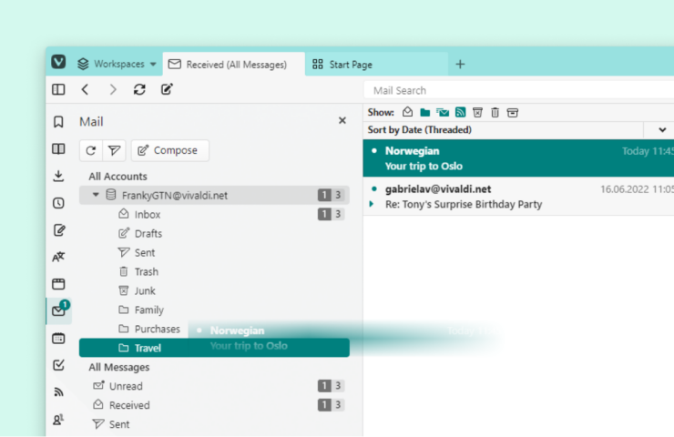Go back with the back arrow
The height and width of the screenshot is (437, 674).
pos(85,89)
